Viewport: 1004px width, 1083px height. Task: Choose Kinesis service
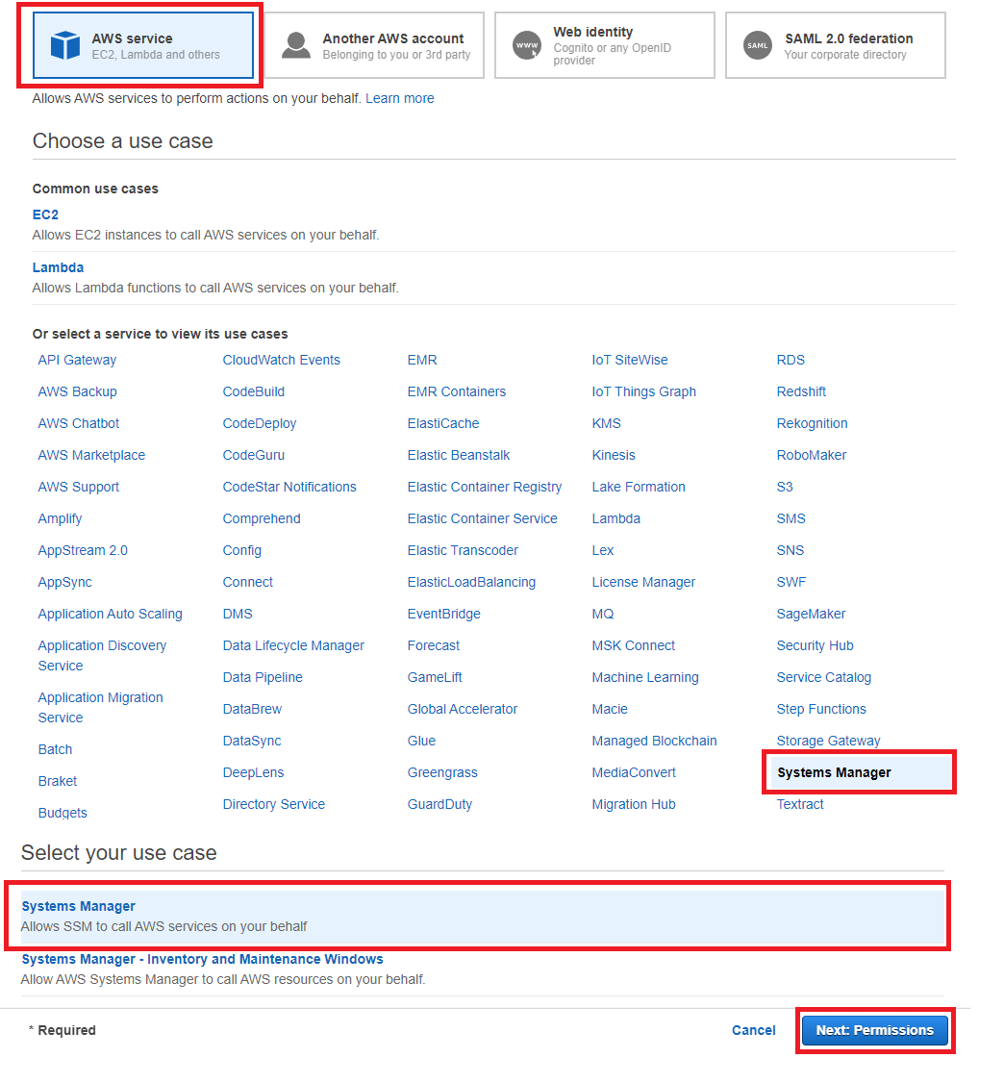(x=614, y=456)
